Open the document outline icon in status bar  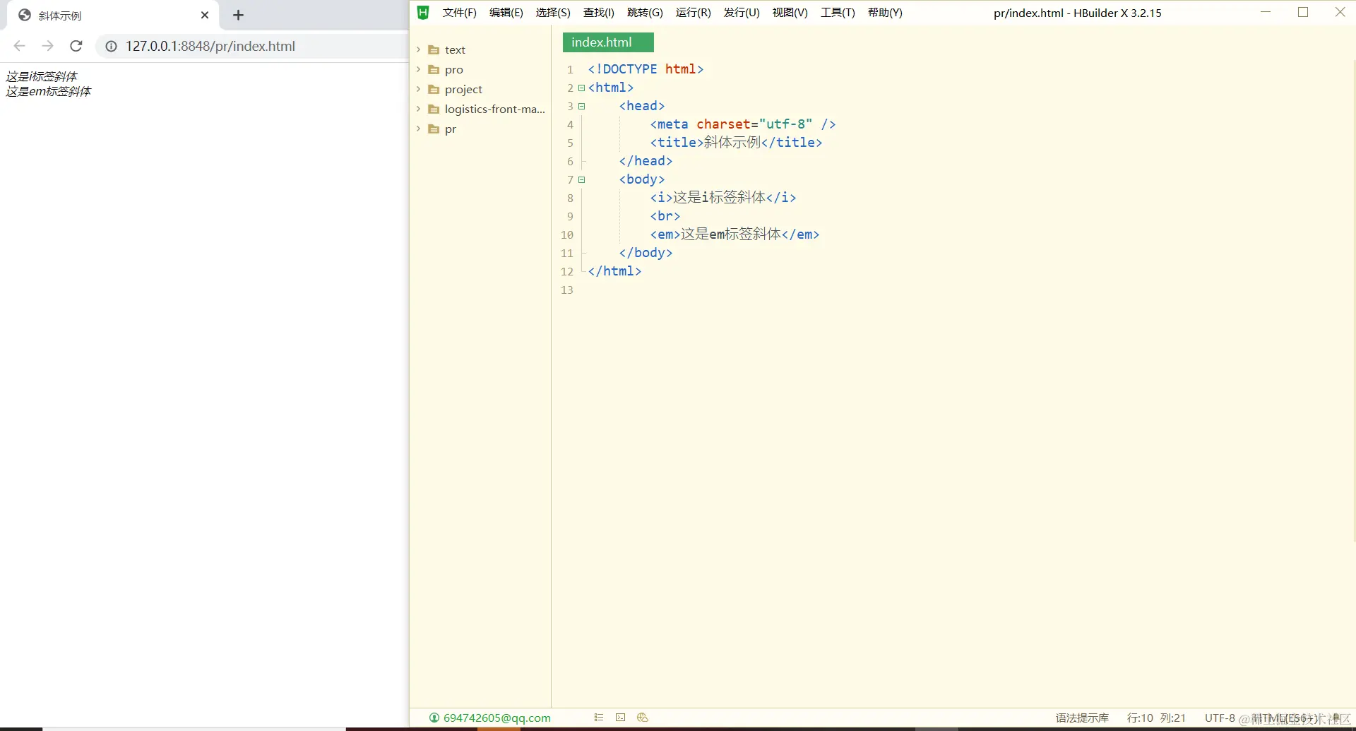599,718
